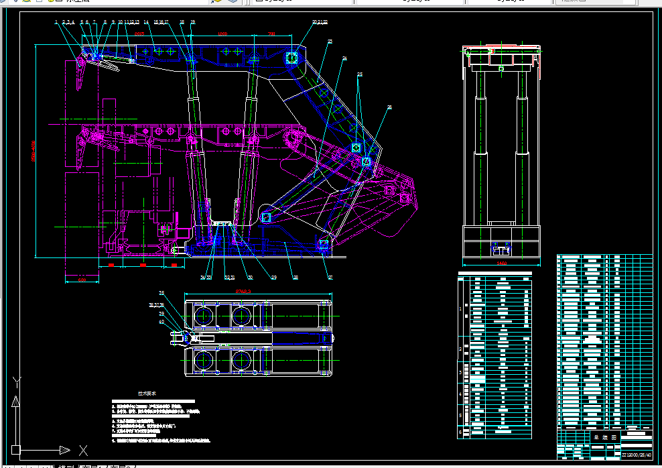Select part balloon number 14
Image resolution: width=662 pixels, height=468 pixels.
coord(146,22)
